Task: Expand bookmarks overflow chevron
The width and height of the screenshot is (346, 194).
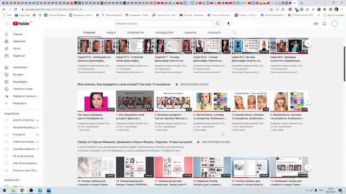Action: [318, 15]
